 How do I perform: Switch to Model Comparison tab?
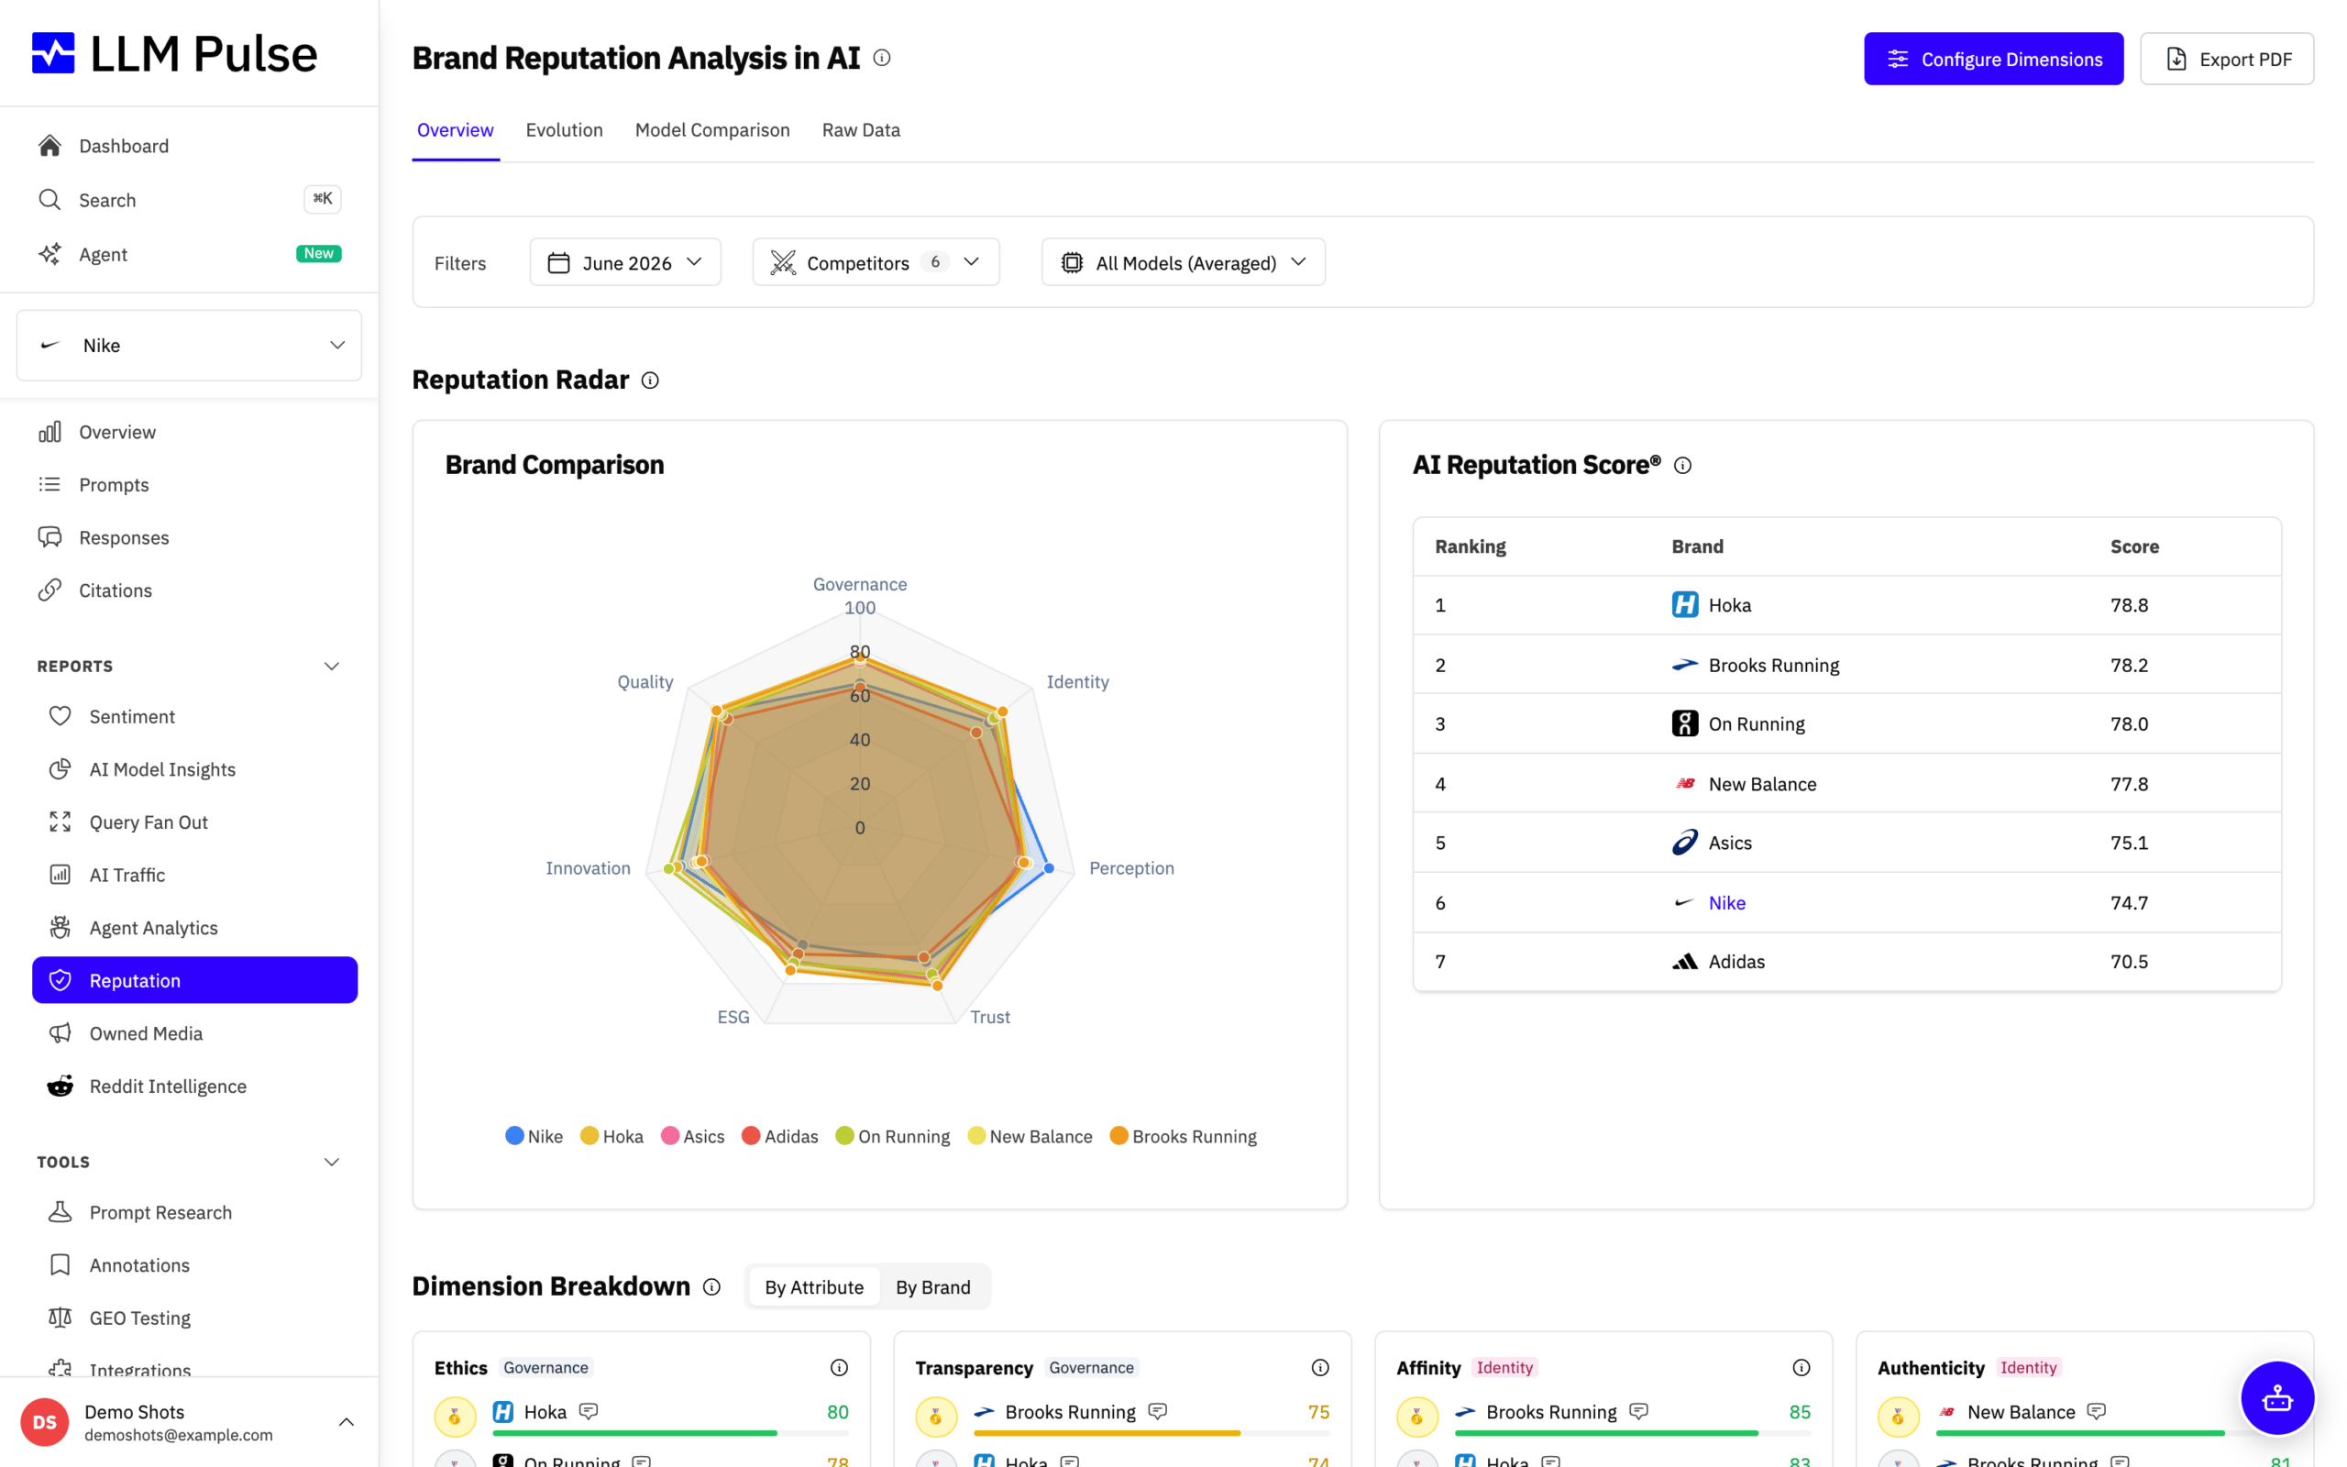711,130
